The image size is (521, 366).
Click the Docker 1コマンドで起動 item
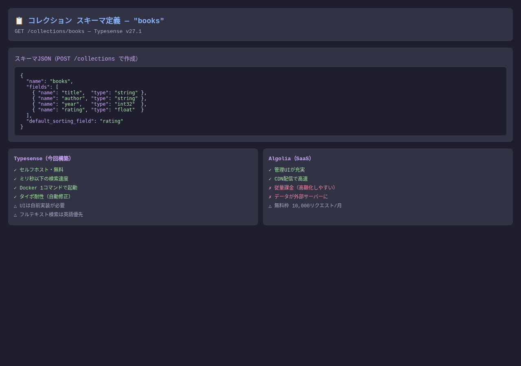pos(46,188)
